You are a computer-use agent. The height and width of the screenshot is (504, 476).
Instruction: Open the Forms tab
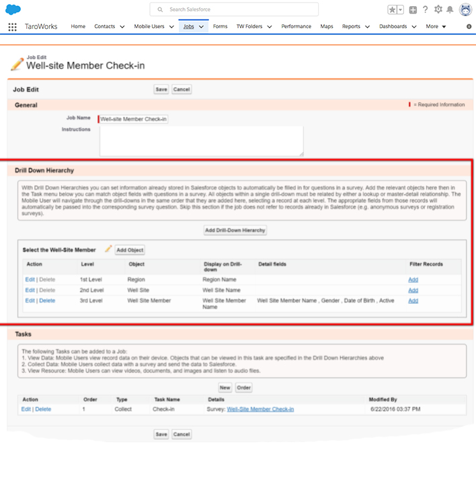click(221, 26)
